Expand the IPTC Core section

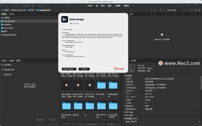click(x=123, y=112)
